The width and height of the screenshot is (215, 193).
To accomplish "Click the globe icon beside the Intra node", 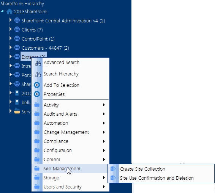I will click(17, 66).
